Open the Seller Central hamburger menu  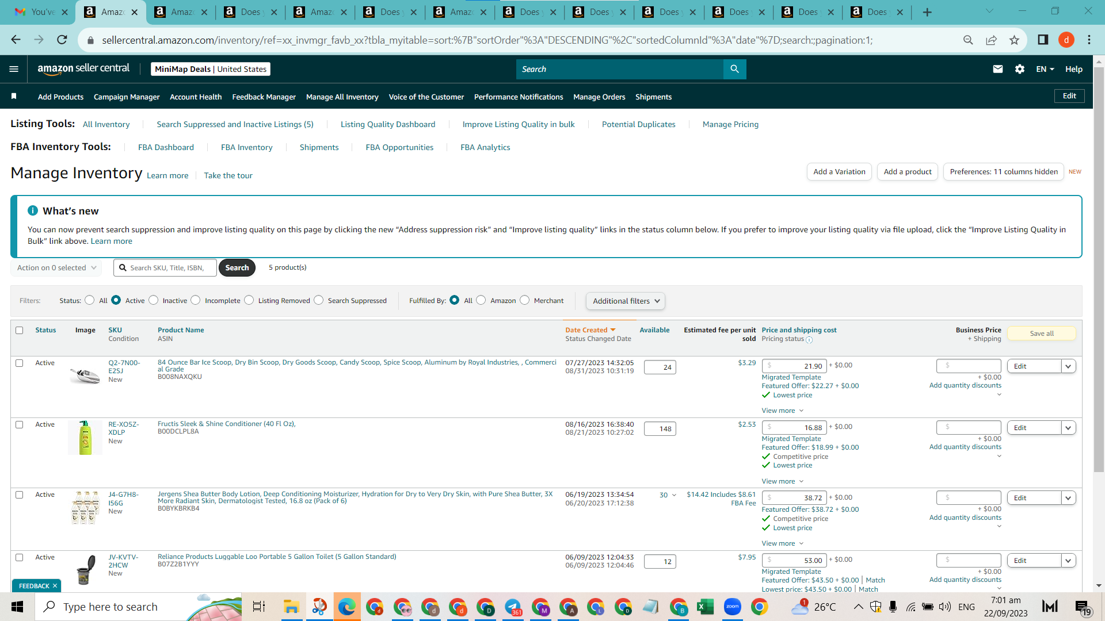click(14, 69)
